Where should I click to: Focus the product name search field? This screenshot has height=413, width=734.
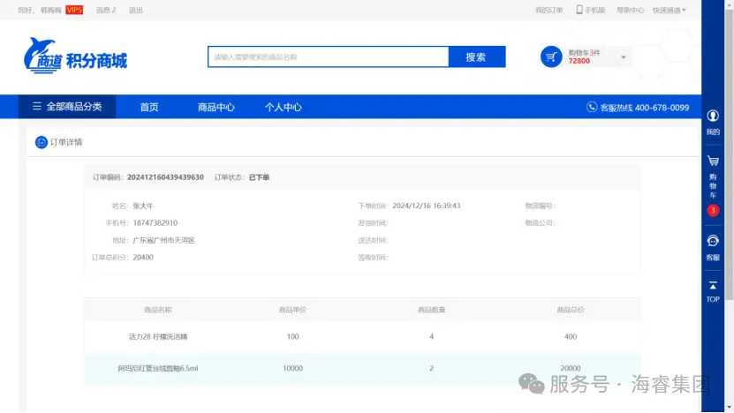click(x=328, y=56)
